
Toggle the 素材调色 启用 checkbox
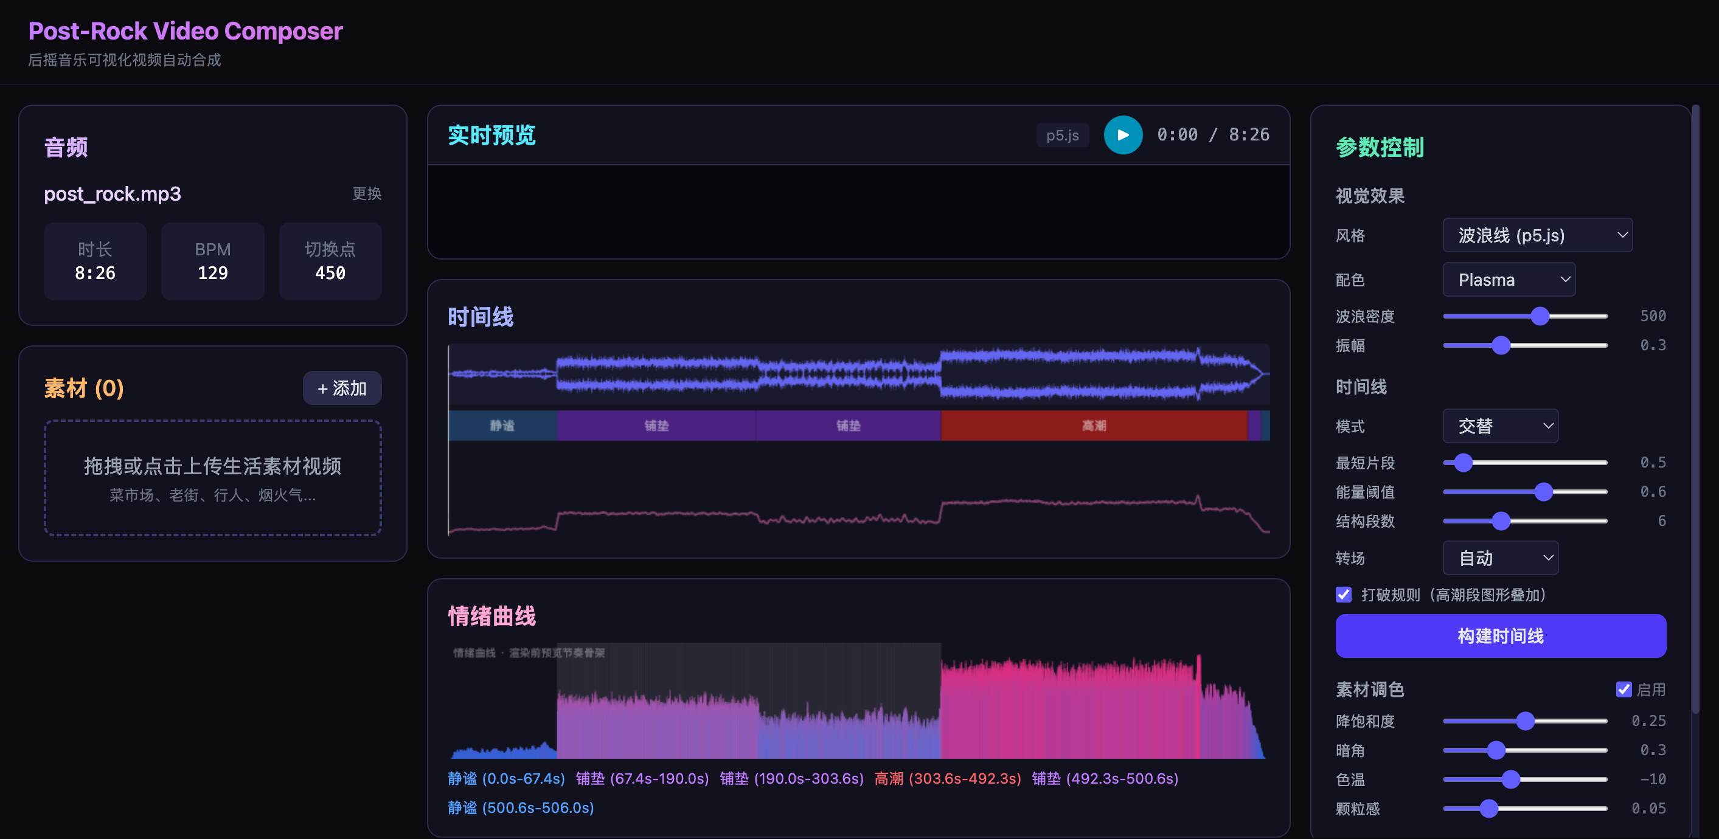coord(1623,689)
